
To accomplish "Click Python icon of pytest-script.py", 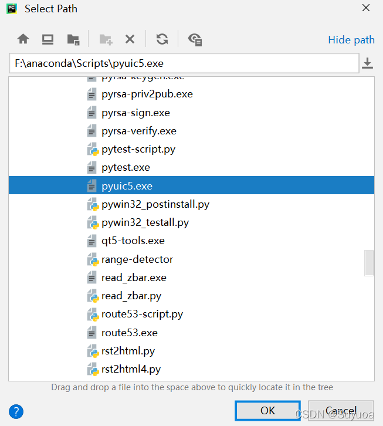I will pos(93,149).
